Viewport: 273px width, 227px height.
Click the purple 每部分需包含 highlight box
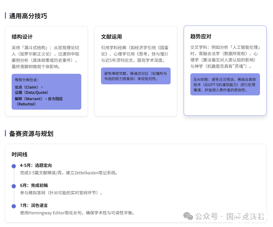(46, 92)
